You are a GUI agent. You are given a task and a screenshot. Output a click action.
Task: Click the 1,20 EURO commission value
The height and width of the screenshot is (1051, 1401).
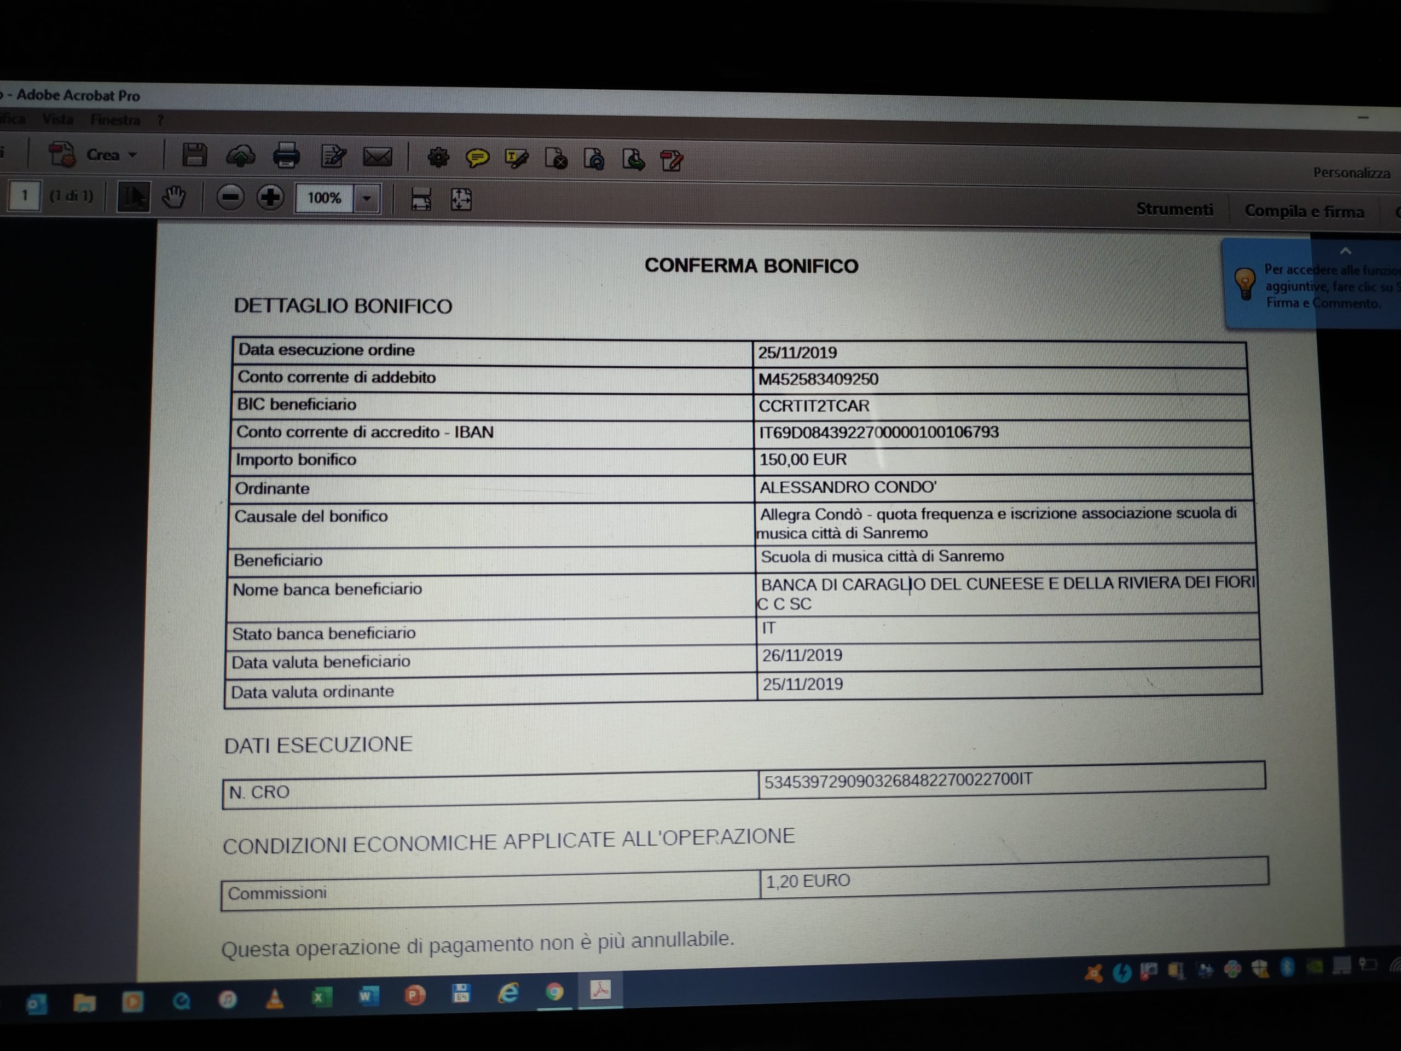(808, 881)
